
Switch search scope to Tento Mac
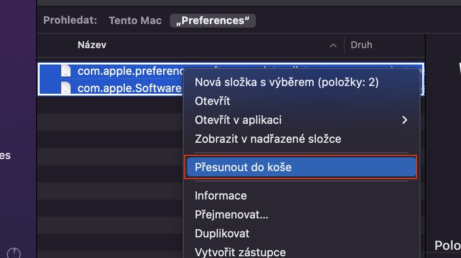(x=135, y=21)
